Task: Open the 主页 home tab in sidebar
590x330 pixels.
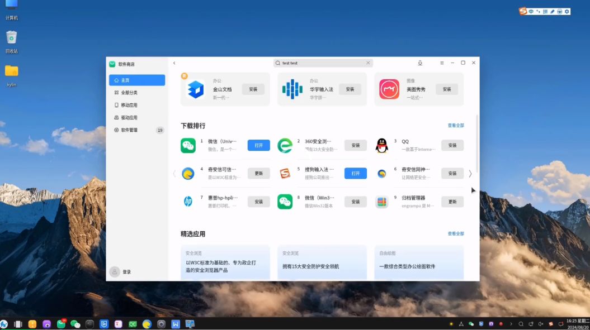Action: click(x=136, y=80)
